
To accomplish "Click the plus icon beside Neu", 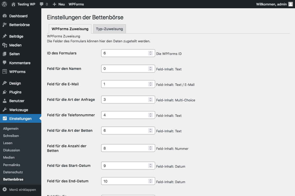I will 54,4.
